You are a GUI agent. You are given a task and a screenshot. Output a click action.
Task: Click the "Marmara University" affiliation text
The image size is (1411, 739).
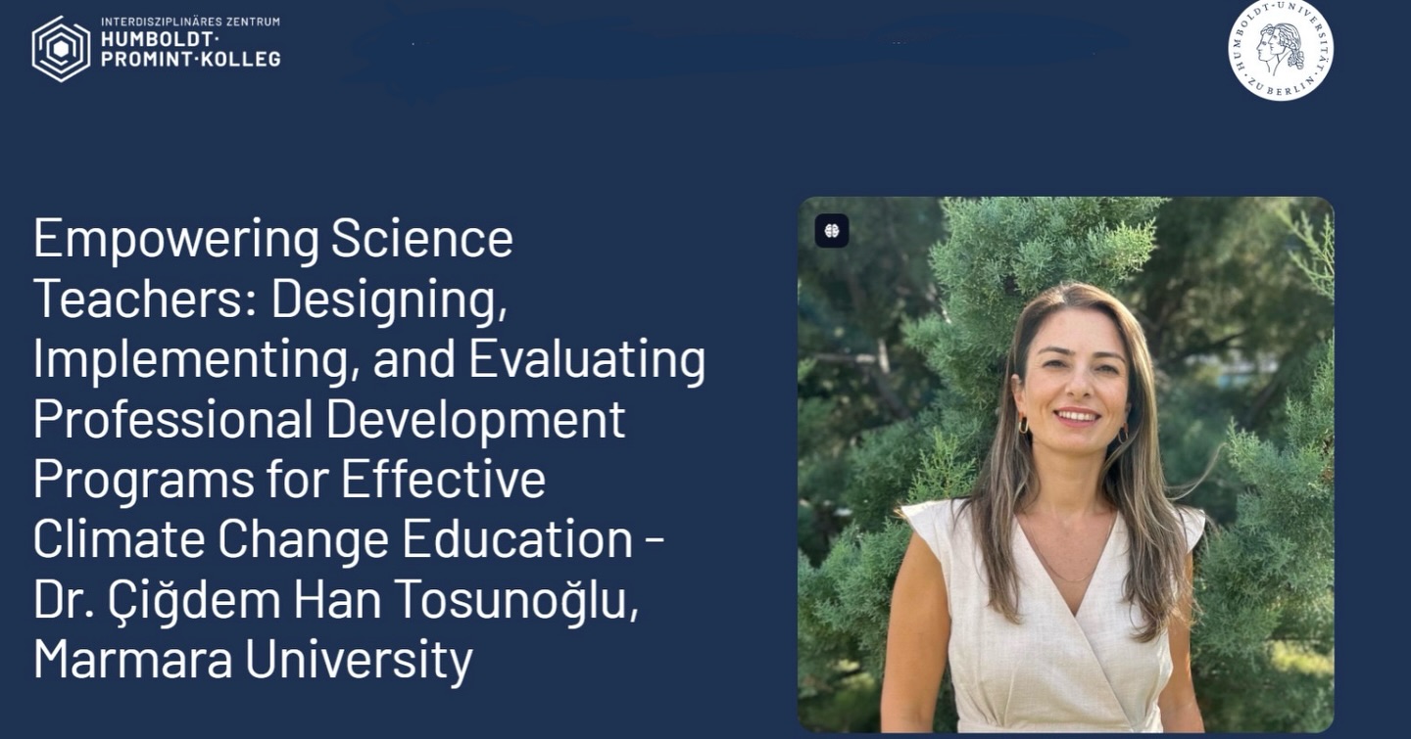coord(253,659)
